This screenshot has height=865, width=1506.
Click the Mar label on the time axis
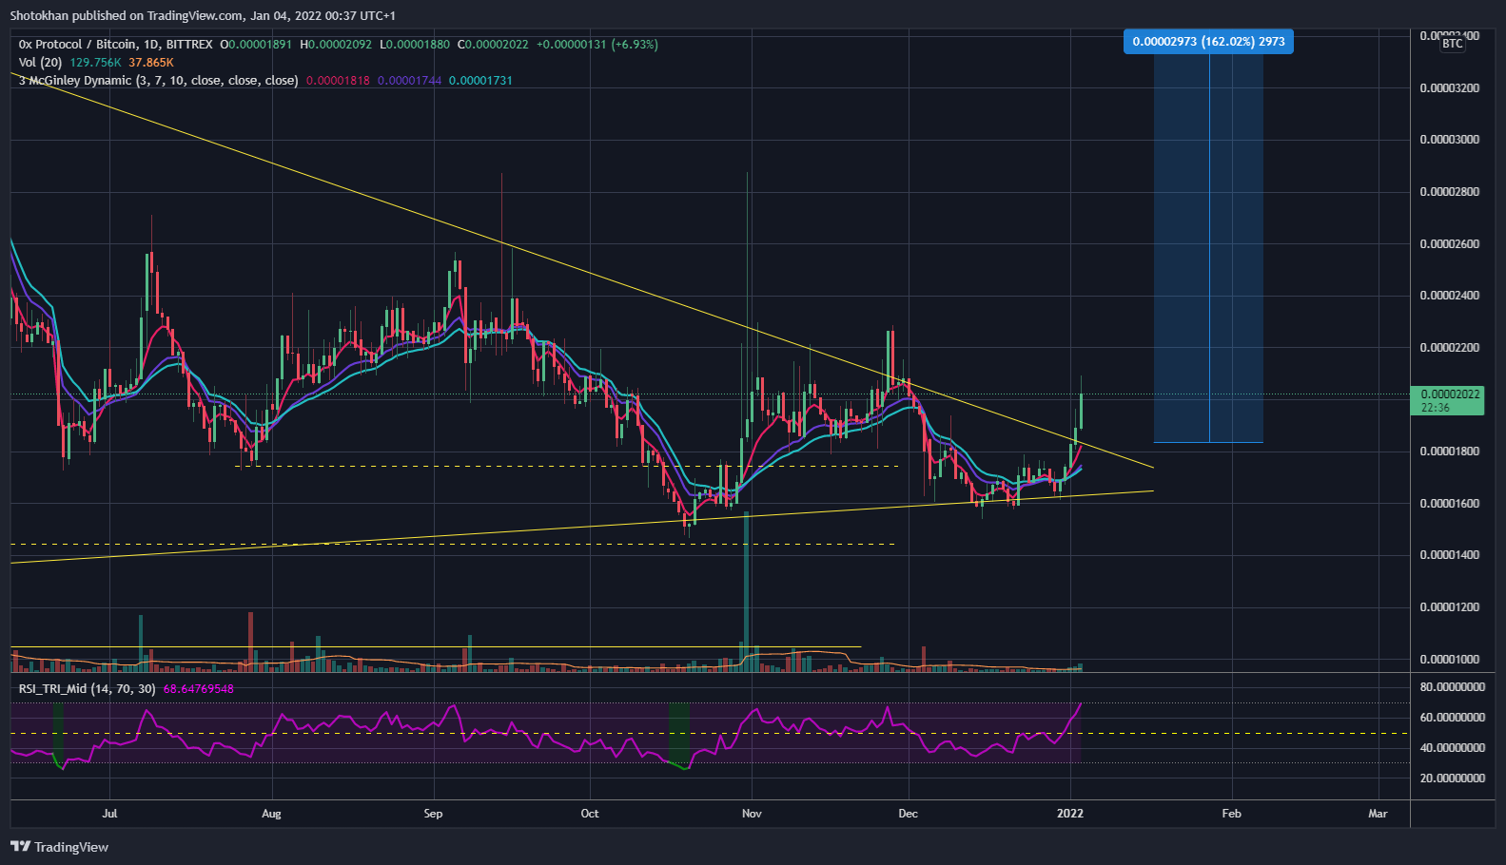pyautogui.click(x=1378, y=814)
